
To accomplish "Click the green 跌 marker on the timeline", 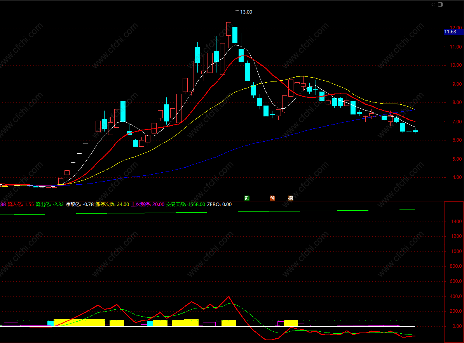I will [247, 198].
